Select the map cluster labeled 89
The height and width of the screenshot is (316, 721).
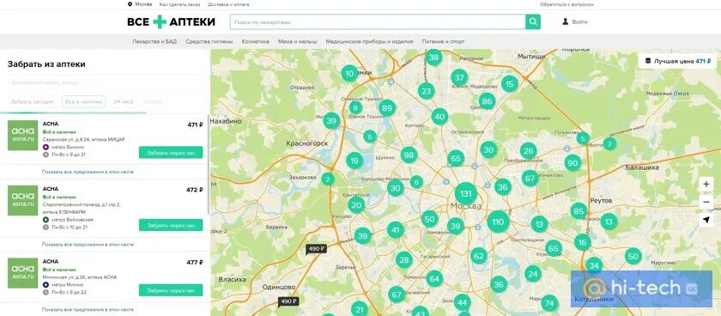pos(387,108)
